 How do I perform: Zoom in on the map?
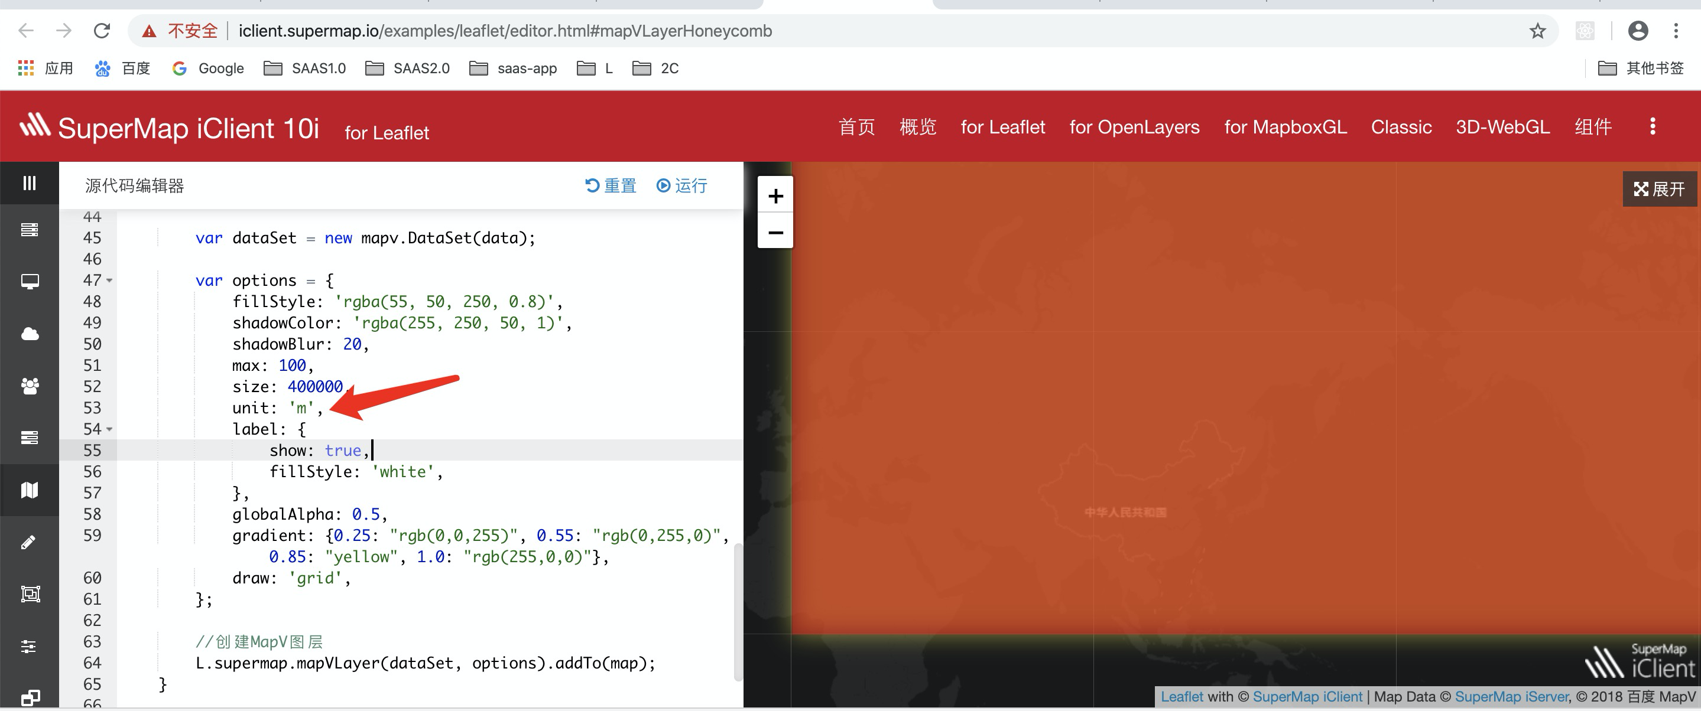(x=775, y=196)
